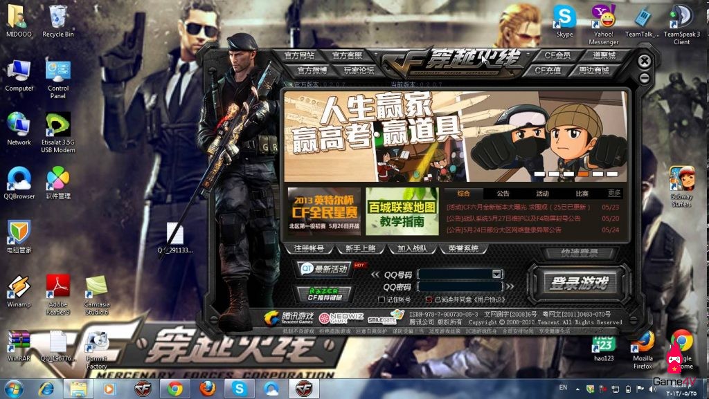Click the 登录游戏 login game button
This screenshot has width=709, height=399.
tap(580, 284)
